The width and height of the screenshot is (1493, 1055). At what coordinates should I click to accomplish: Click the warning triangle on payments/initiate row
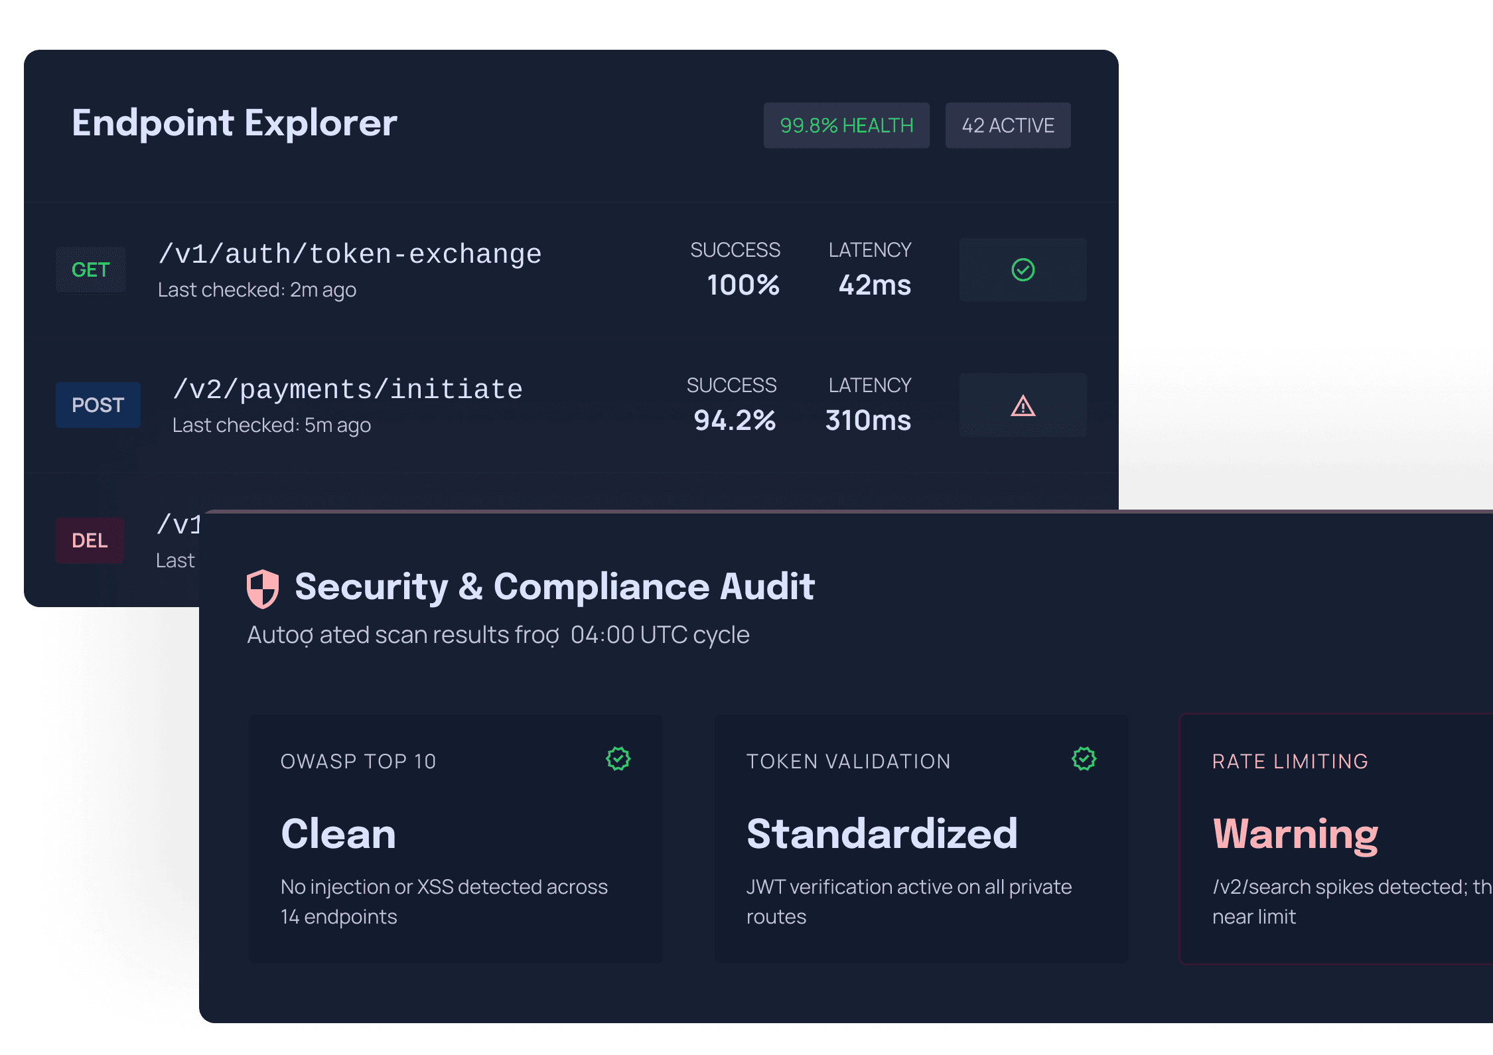coord(1023,406)
